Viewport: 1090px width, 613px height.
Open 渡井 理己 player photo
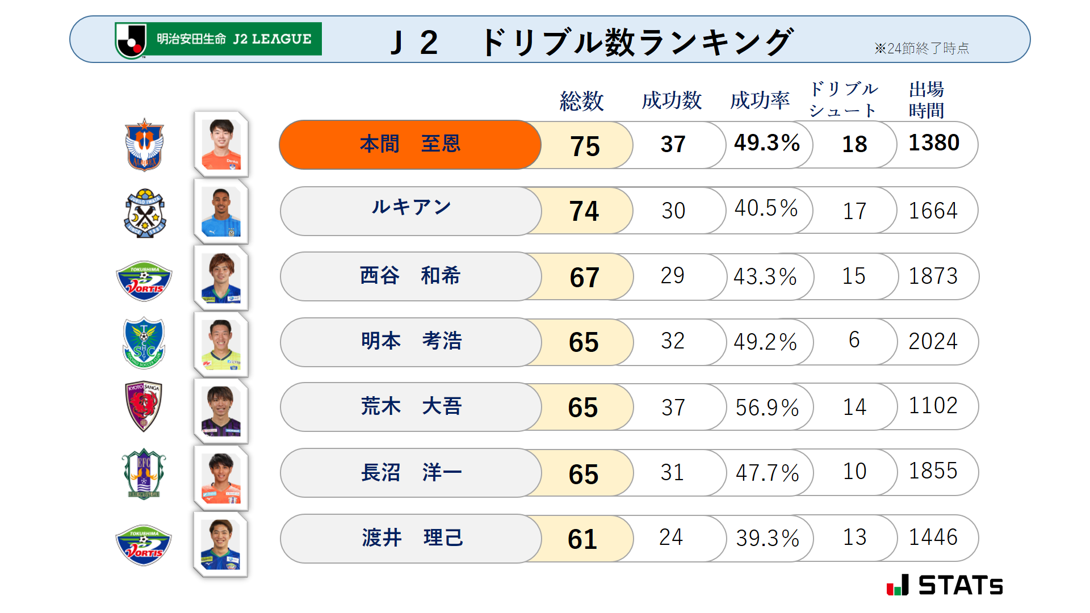[x=221, y=544]
